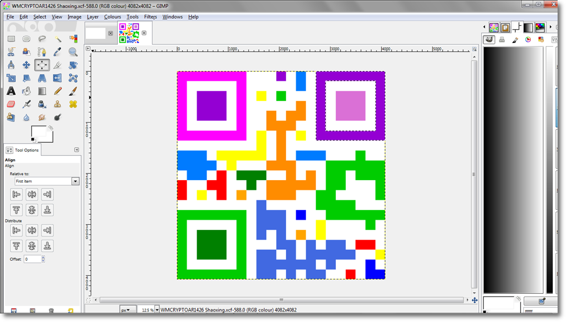
Task: Select the Clone stamp tool
Action: click(x=58, y=104)
